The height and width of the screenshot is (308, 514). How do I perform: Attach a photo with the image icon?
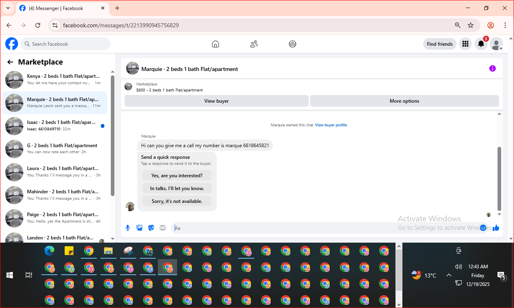coord(139,228)
